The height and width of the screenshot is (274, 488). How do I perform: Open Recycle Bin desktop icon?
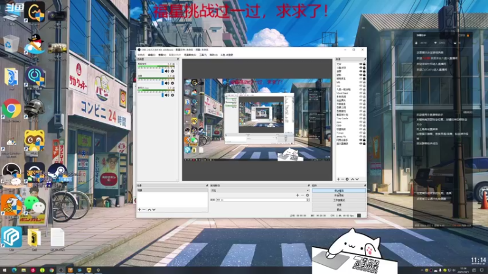point(12,44)
